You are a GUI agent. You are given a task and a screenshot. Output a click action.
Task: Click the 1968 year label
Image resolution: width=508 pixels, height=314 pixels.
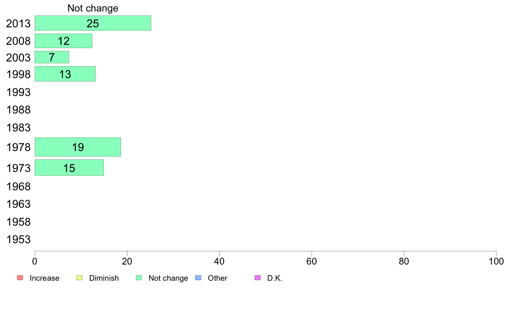18,186
